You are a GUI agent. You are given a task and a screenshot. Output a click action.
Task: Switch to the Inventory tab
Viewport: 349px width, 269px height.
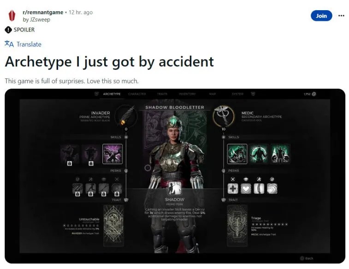pyautogui.click(x=187, y=94)
